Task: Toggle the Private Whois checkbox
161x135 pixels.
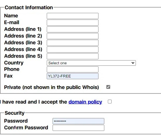Action: 108,87
